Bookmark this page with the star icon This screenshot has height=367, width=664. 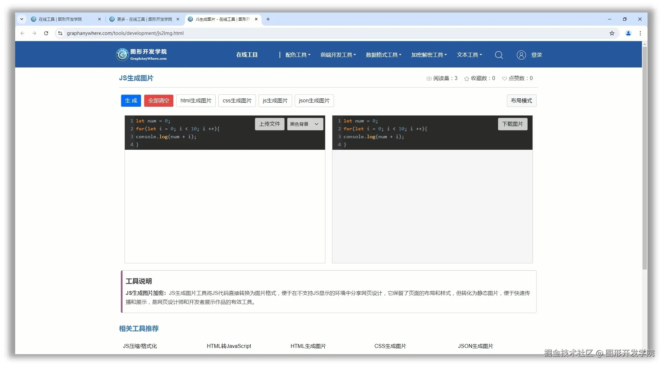(x=612, y=33)
